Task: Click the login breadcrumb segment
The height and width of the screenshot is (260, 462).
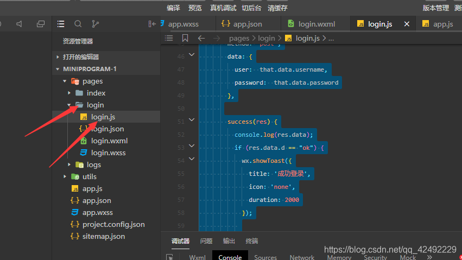Action: [x=267, y=39]
